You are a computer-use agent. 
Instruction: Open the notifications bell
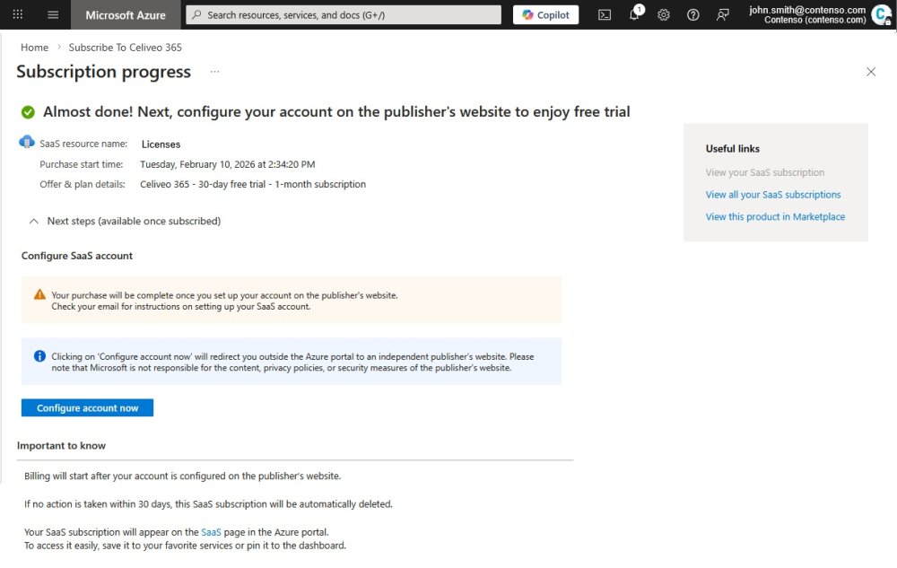point(634,15)
